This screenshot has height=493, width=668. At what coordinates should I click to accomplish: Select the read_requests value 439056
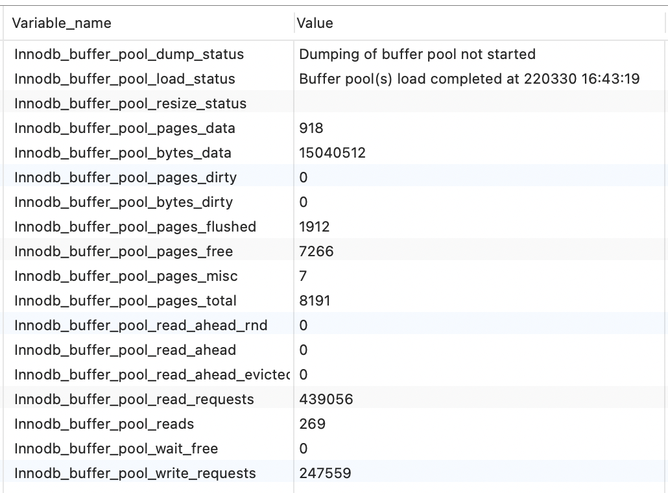coord(326,400)
